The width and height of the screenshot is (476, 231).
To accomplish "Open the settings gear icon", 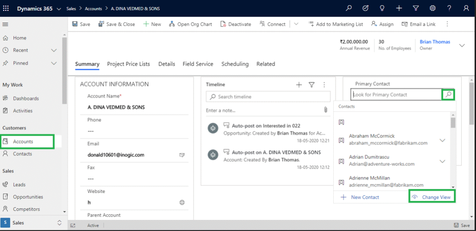I will 432,8.
